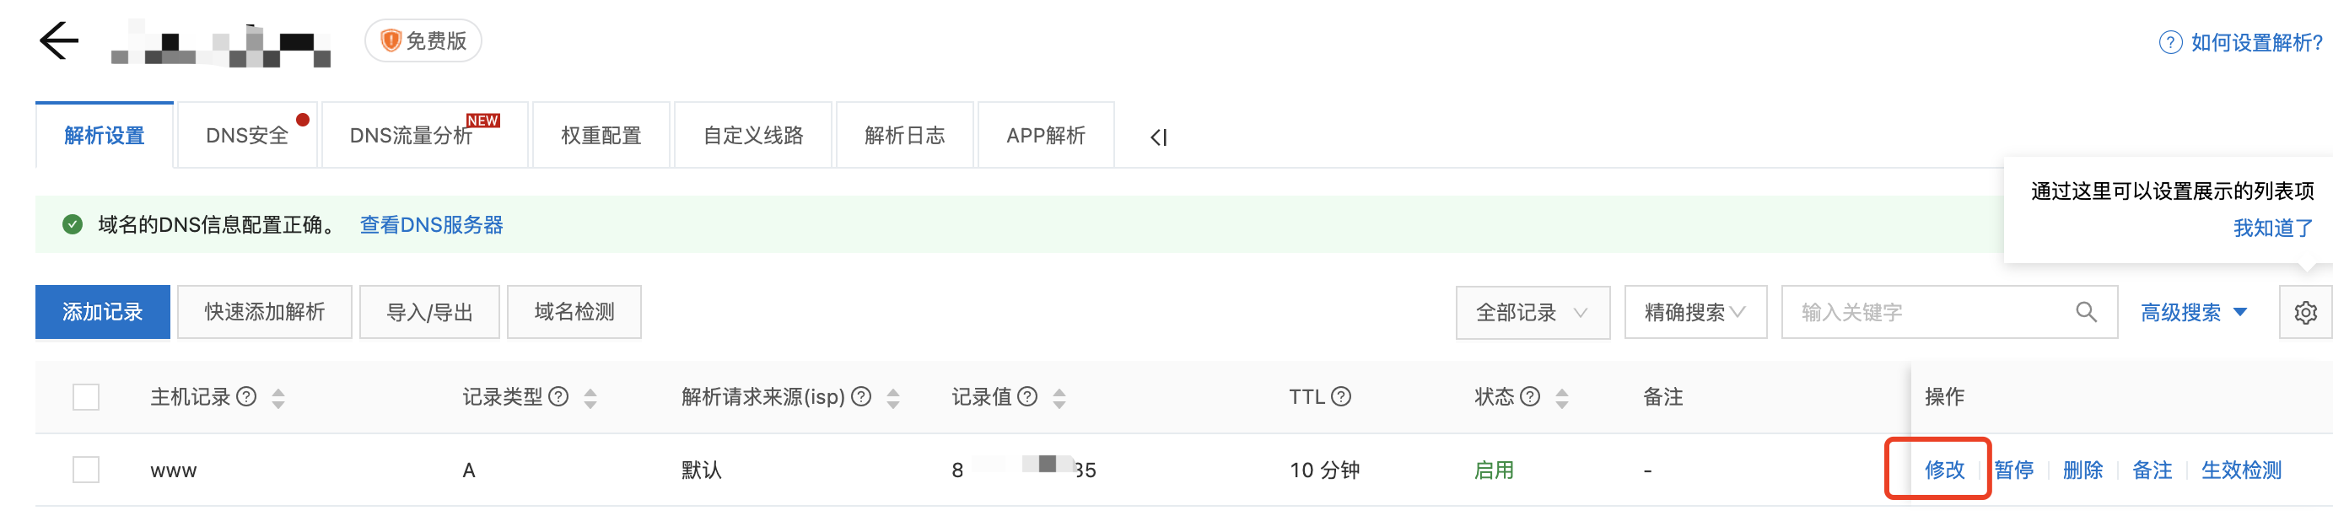Click the 添加记录 button
Image resolution: width=2333 pixels, height=516 pixels.
(102, 312)
